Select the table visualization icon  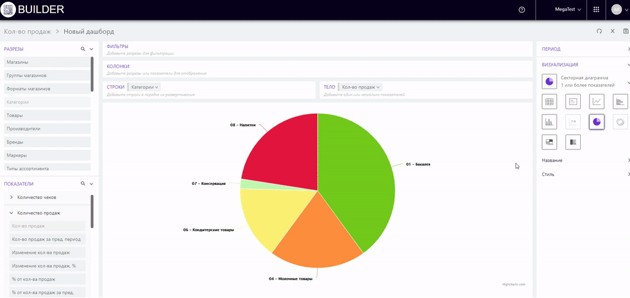point(549,101)
